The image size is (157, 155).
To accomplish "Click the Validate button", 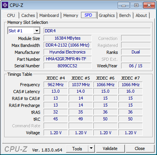I will coord(110,148).
